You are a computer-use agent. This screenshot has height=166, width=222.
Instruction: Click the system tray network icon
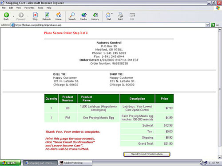pos(206,163)
